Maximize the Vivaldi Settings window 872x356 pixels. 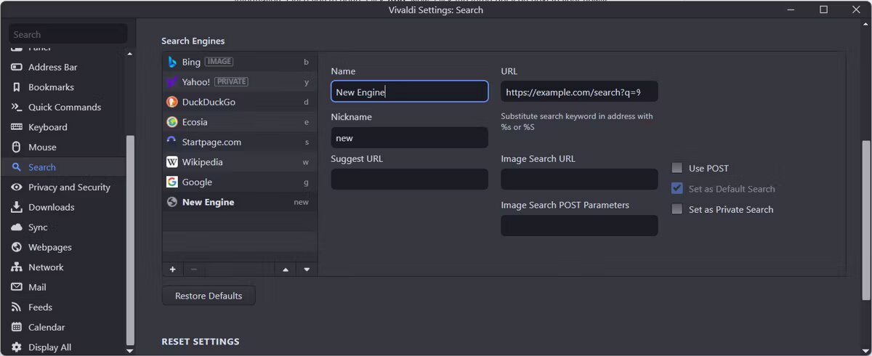point(823,9)
